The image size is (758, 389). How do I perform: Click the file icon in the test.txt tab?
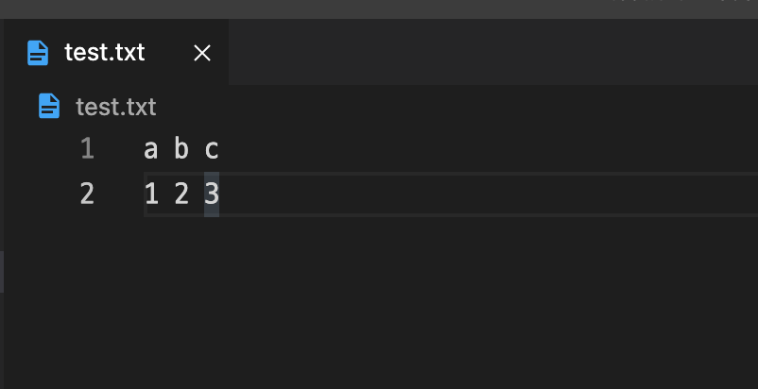pyautogui.click(x=38, y=52)
